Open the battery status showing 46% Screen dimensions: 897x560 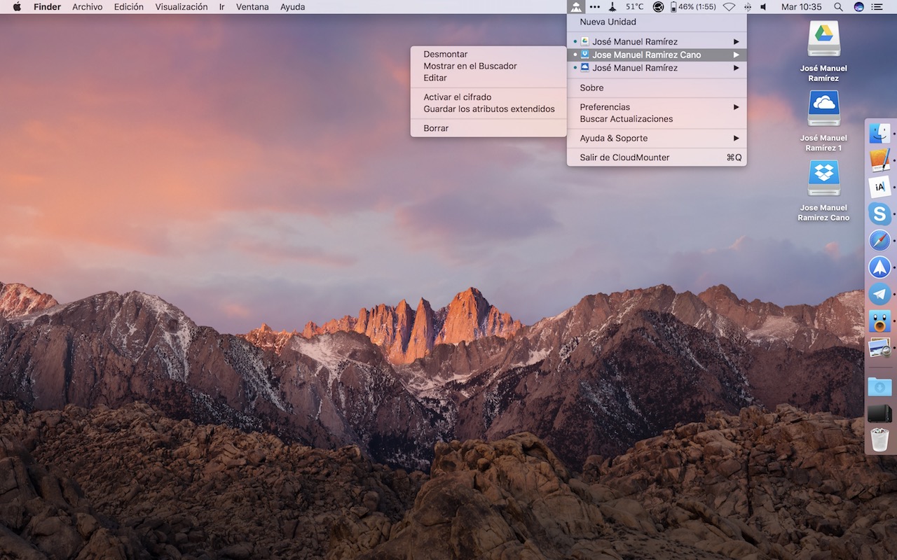click(693, 7)
